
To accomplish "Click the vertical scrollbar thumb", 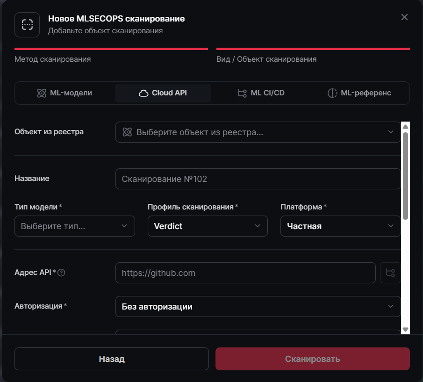I will point(405,176).
